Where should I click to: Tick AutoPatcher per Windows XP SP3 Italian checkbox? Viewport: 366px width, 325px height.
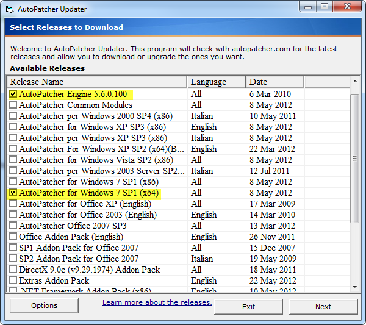coord(13,138)
